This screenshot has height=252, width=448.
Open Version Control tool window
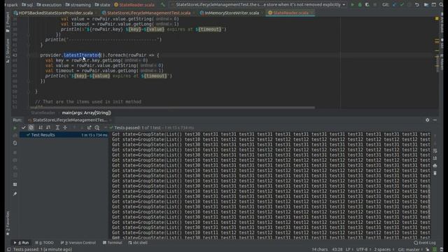tap(78, 243)
